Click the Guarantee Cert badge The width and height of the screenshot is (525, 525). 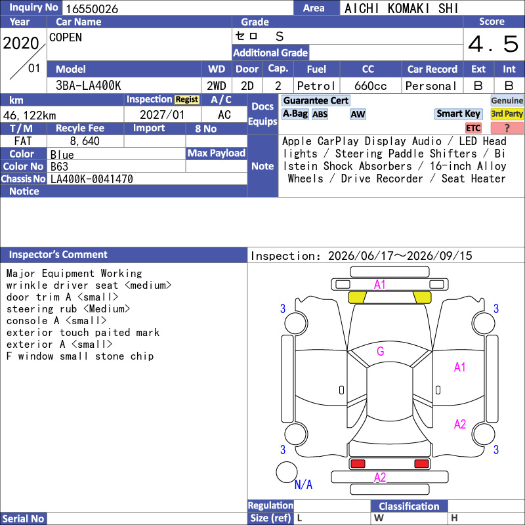pos(316,100)
